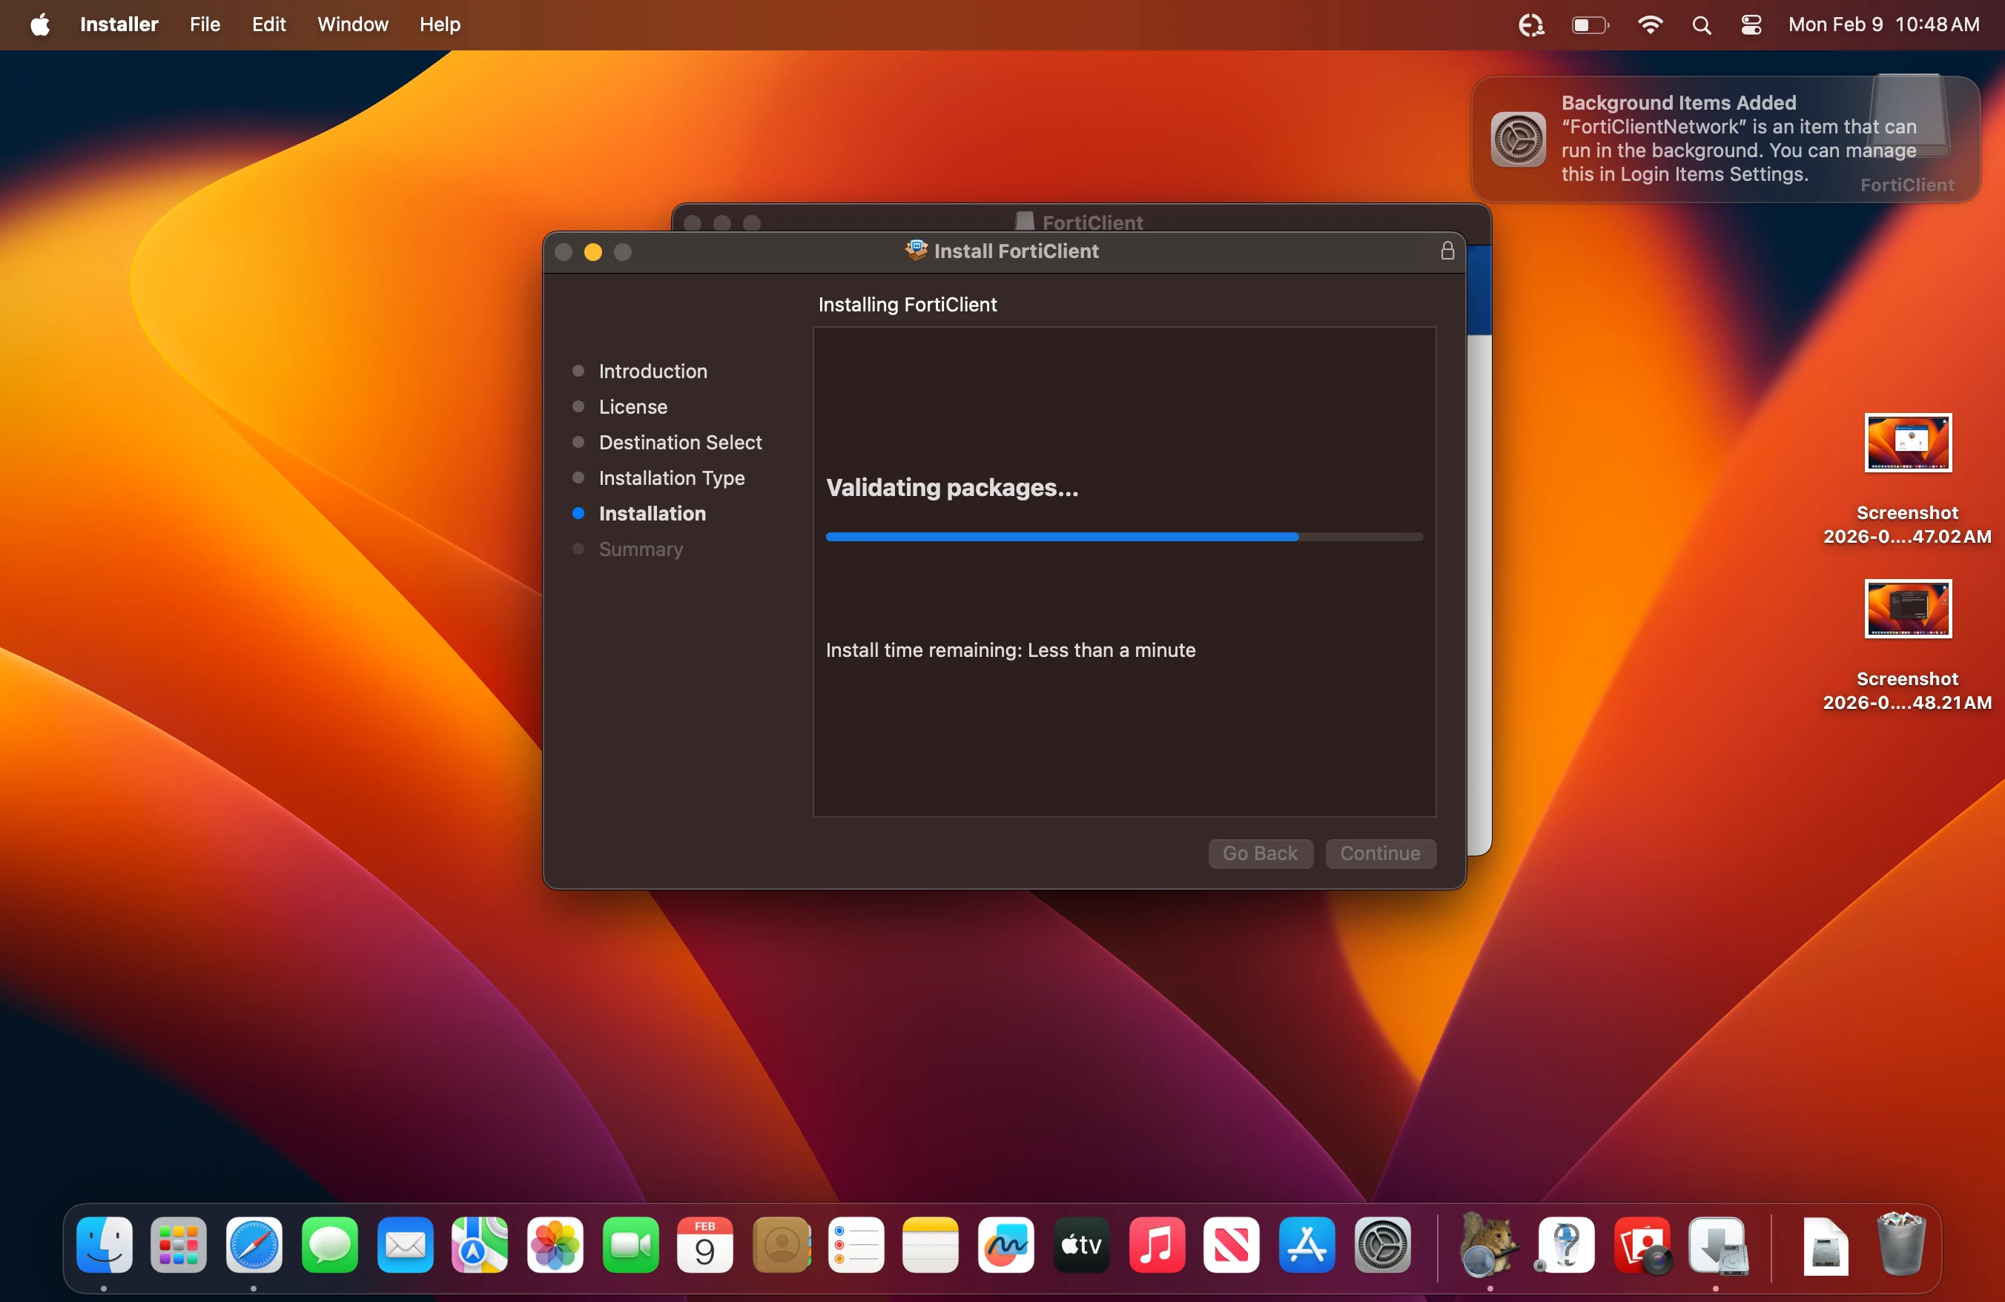The width and height of the screenshot is (2005, 1302).
Task: Check the battery status icon in the menu bar
Action: coord(1591,25)
